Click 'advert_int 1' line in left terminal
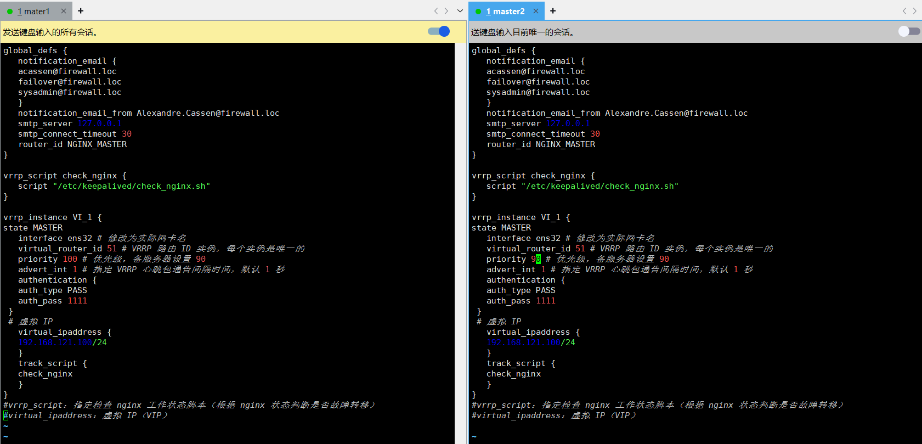Viewport: 922px width, 444px height. 151,269
